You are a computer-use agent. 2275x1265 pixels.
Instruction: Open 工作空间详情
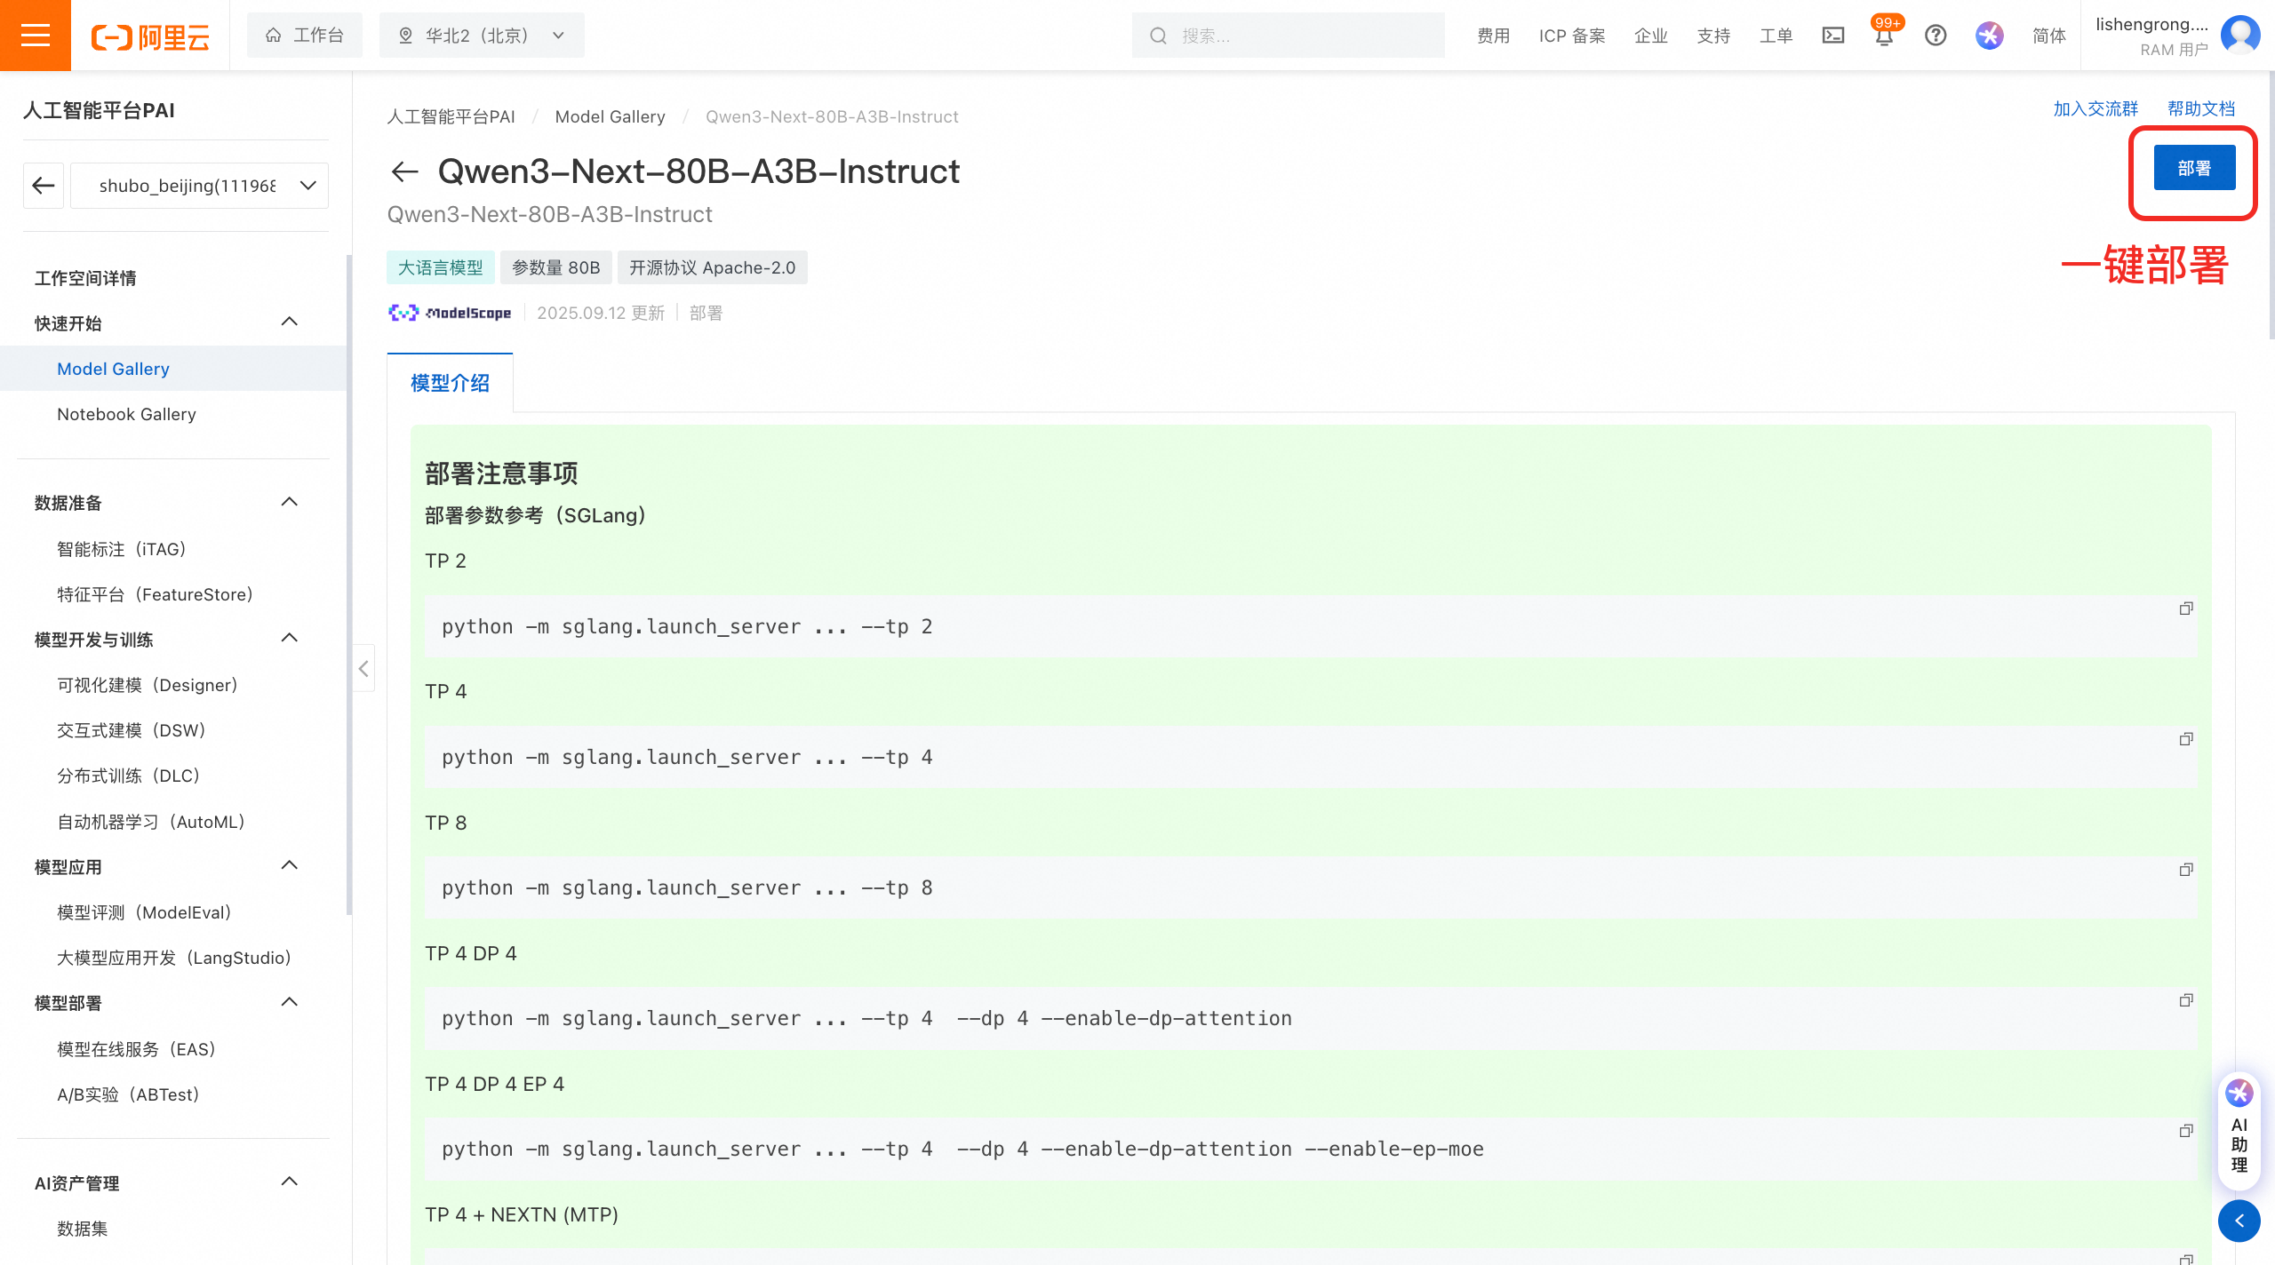pos(85,278)
